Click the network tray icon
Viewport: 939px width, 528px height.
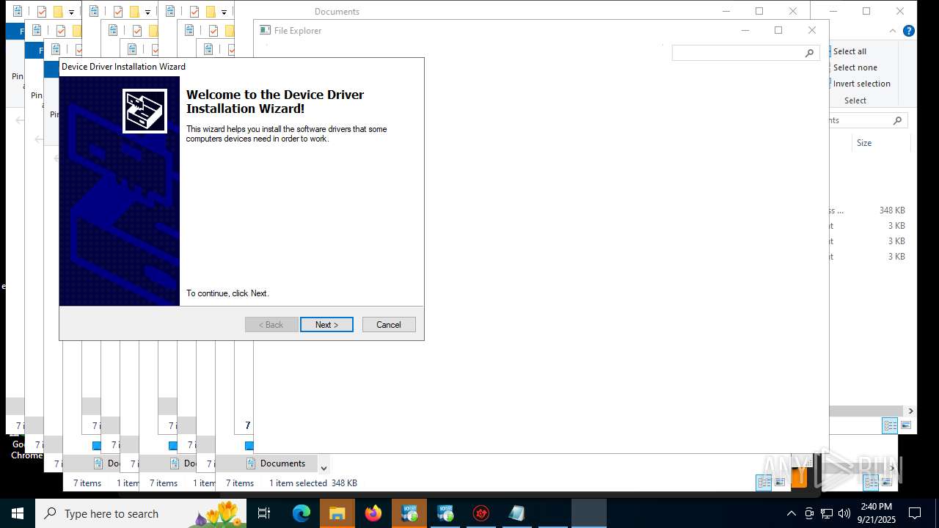pos(827,513)
